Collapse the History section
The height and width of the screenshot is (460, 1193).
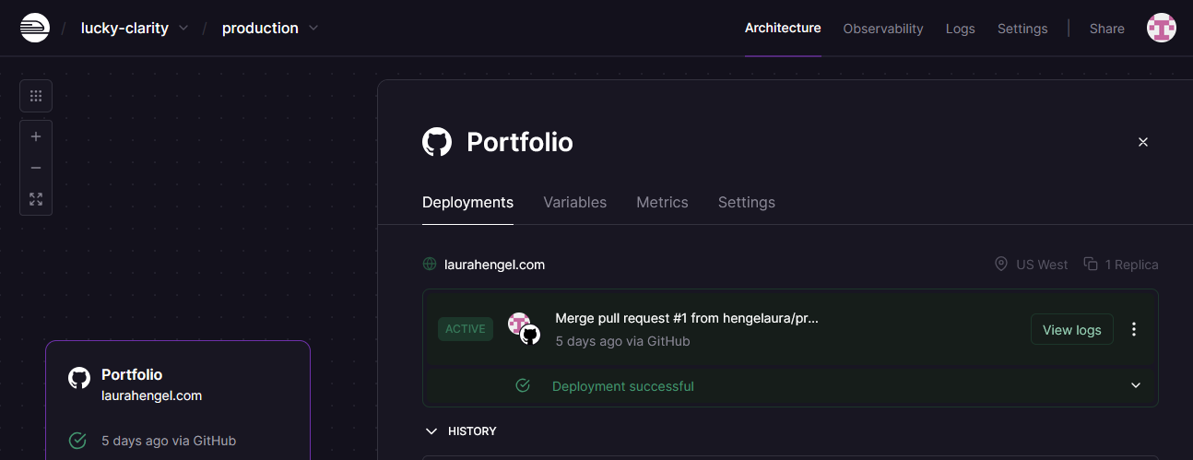pos(431,431)
